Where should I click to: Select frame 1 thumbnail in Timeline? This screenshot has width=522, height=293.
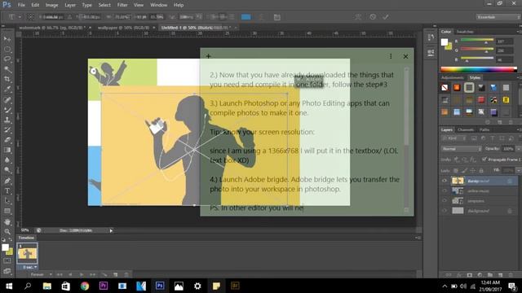click(27, 253)
